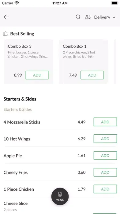Go back using the arrow icon
The image size is (120, 214).
click(x=6, y=17)
